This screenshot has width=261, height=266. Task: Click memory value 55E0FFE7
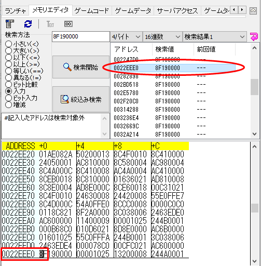pos(168,196)
